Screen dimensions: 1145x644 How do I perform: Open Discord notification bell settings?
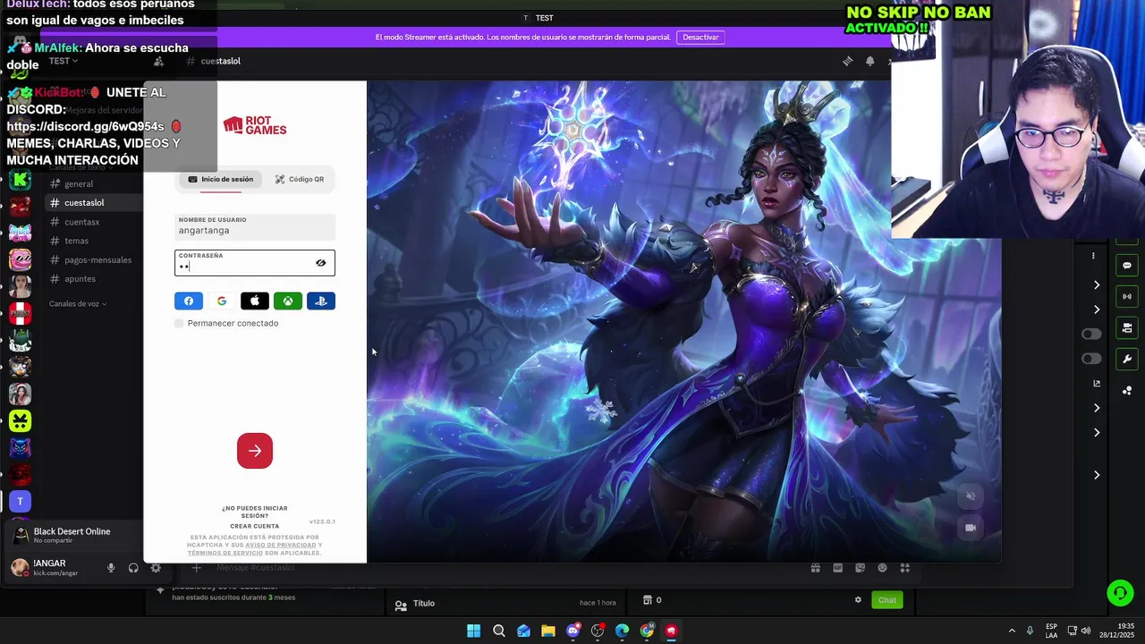(869, 61)
